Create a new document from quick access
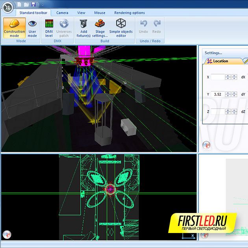The width and height of the screenshot is (248, 248). pos(19,4)
